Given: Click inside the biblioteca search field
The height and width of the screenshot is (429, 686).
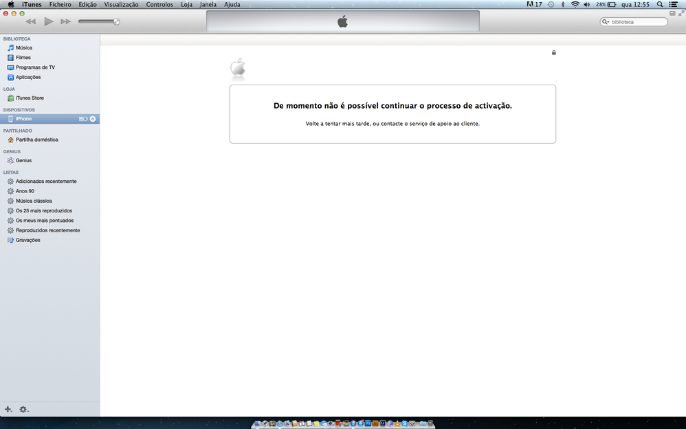Looking at the screenshot, I should pos(636,21).
